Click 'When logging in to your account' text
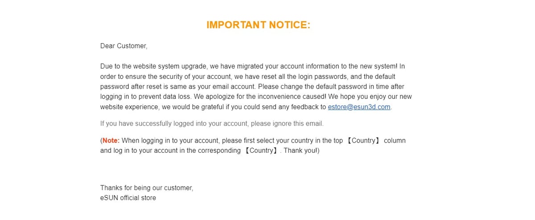 (170, 140)
